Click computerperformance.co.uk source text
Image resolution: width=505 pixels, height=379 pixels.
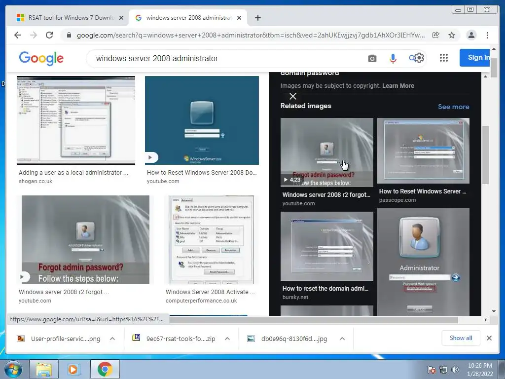click(201, 301)
